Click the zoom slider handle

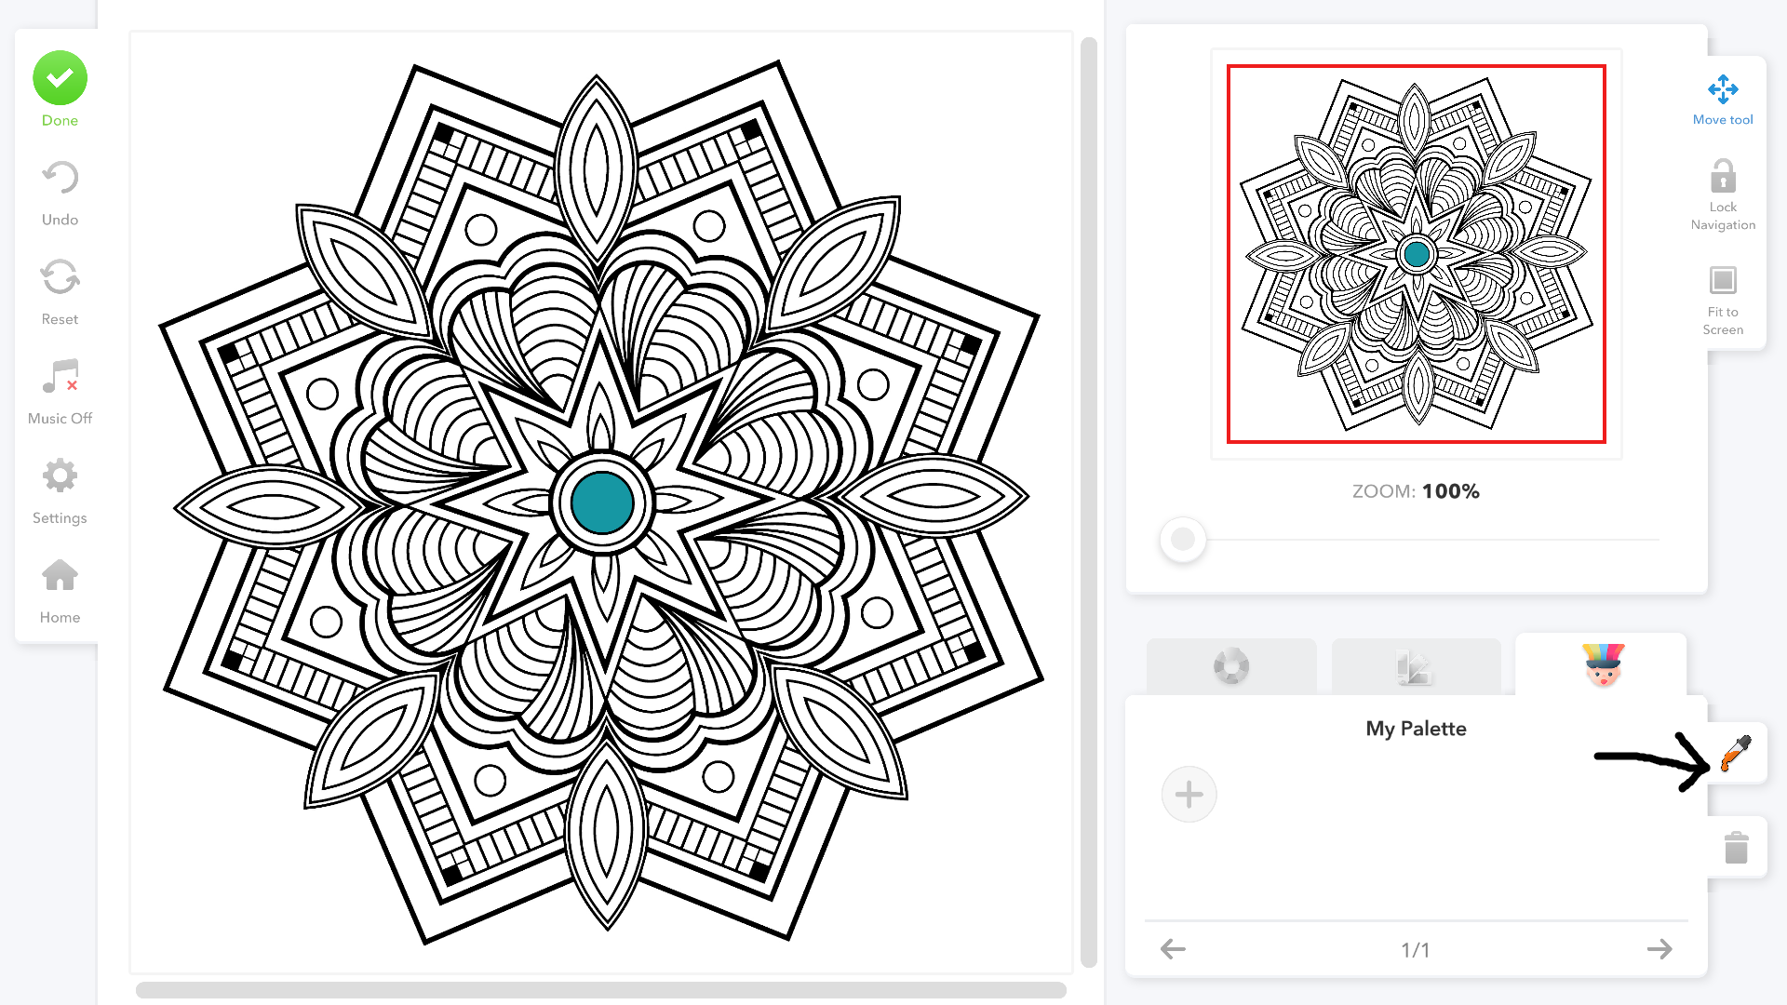[x=1183, y=539]
